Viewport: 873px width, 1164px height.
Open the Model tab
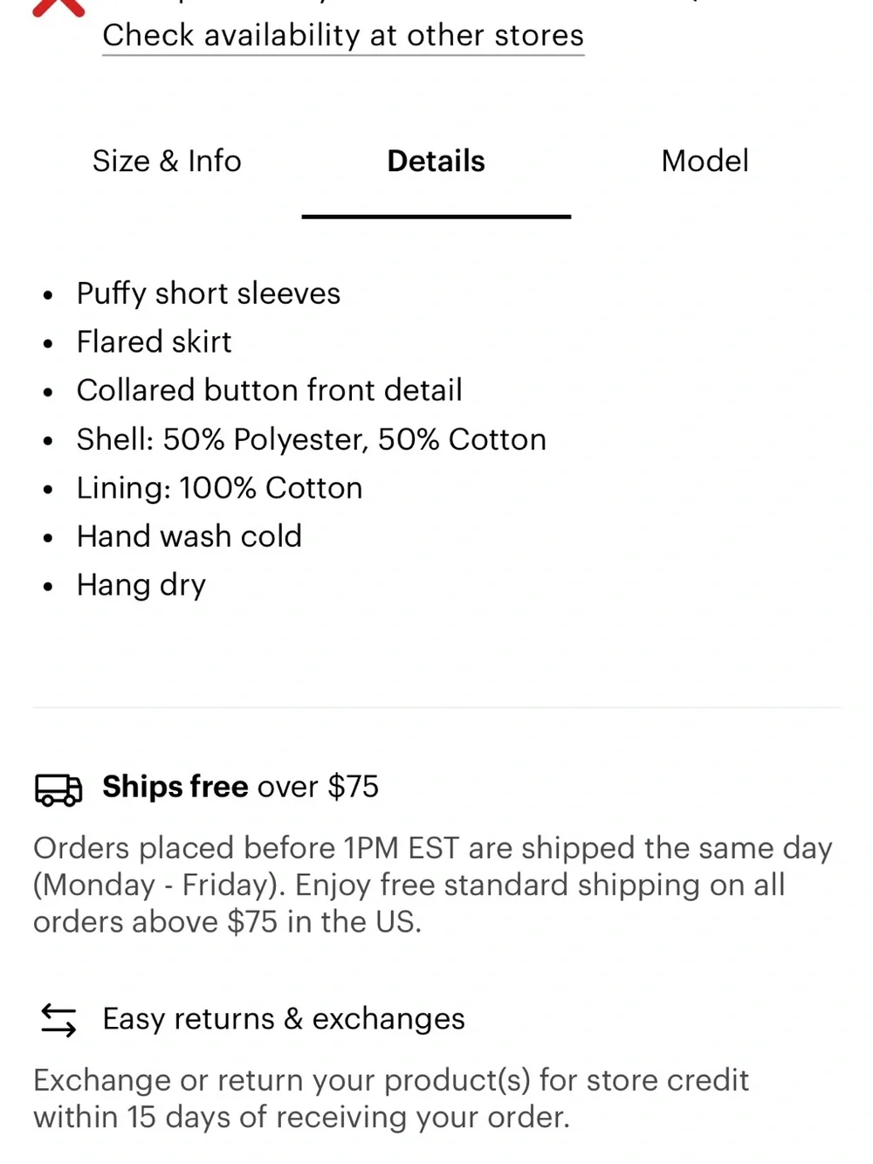tap(705, 162)
